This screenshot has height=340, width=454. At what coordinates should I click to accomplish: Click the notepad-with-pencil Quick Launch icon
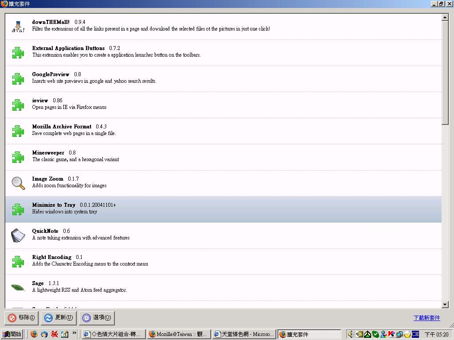[x=64, y=334]
